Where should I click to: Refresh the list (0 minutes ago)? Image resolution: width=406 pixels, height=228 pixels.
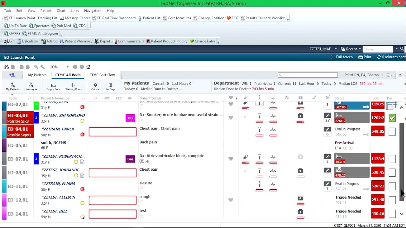click(x=391, y=57)
